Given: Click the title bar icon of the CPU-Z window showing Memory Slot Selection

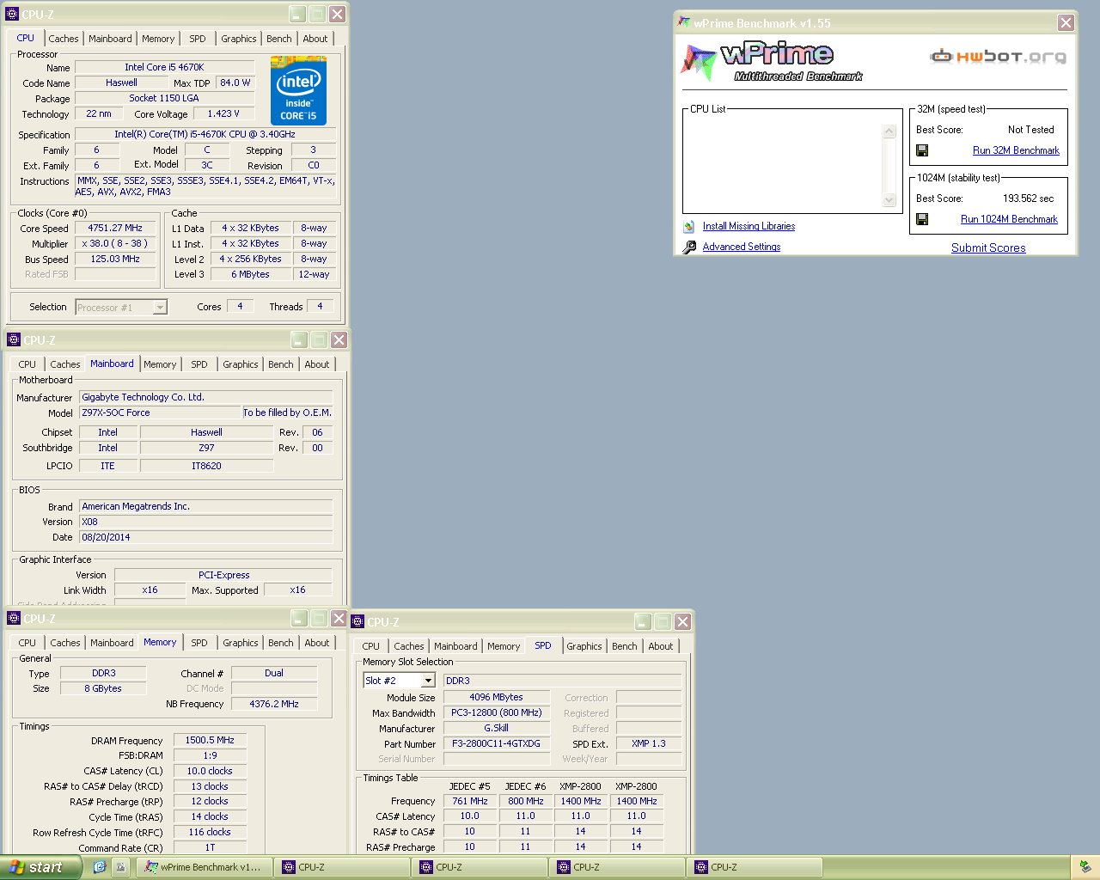Looking at the screenshot, I should point(357,622).
